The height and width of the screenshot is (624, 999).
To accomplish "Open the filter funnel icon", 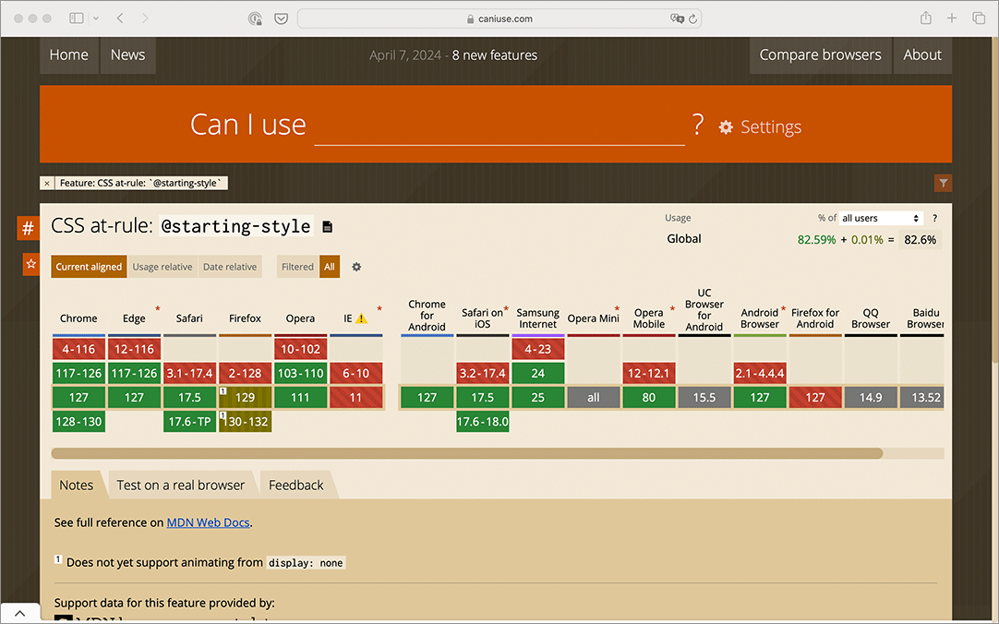I will [943, 184].
